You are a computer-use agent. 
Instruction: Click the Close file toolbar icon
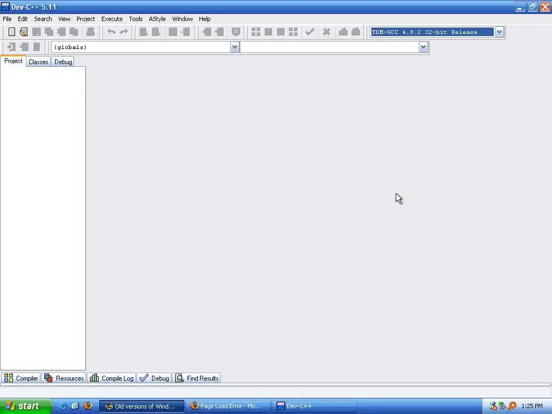(x=61, y=32)
